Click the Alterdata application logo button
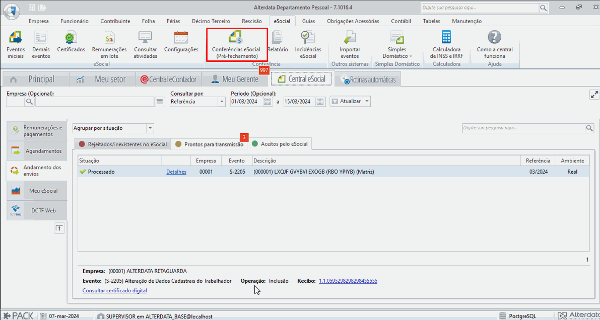 coord(11,11)
